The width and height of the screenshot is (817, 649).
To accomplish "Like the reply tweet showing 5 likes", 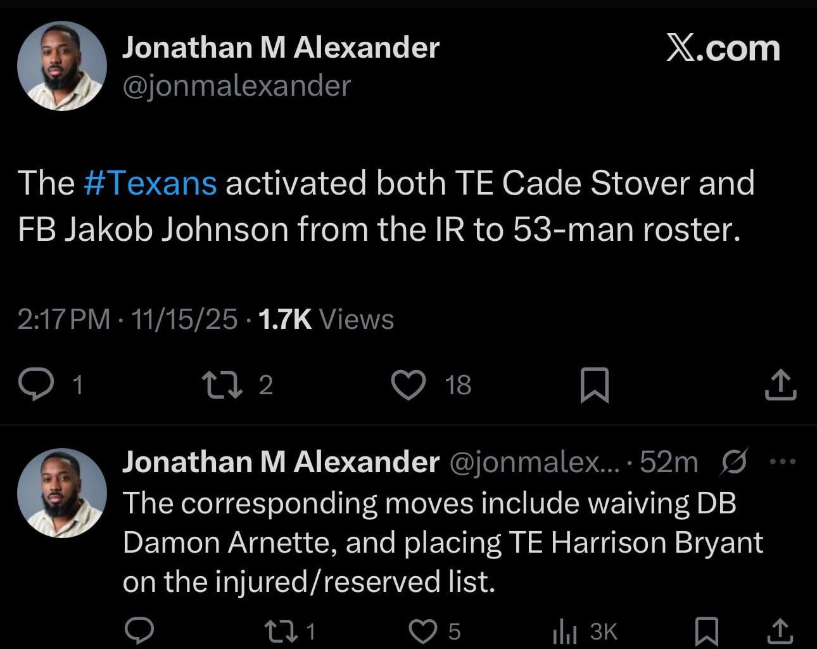I will click(x=423, y=631).
